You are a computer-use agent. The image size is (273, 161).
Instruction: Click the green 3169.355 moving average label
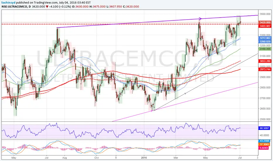coord(265,49)
